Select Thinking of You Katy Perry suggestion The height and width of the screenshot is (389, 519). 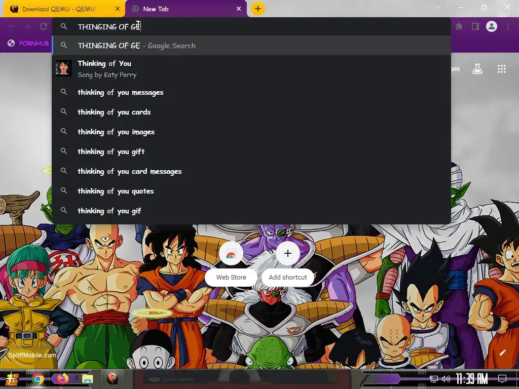[x=251, y=69]
